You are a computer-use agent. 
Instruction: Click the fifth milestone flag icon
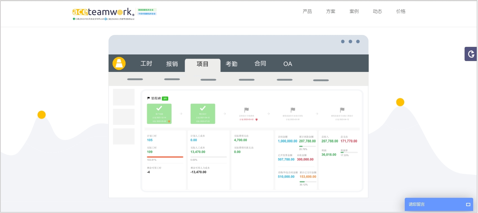pos(342,110)
